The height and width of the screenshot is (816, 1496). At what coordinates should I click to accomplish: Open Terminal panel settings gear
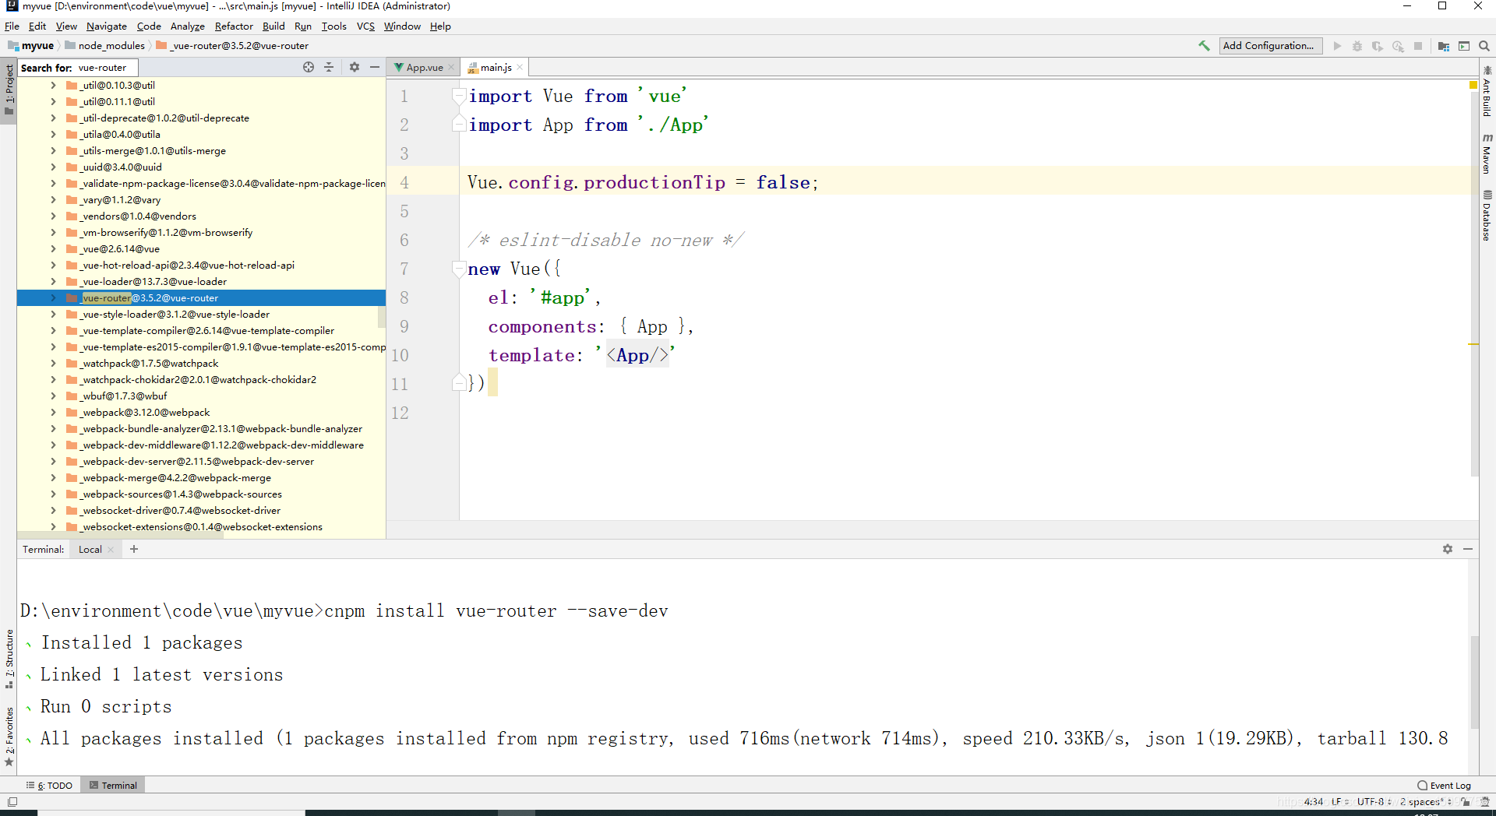pos(1448,549)
